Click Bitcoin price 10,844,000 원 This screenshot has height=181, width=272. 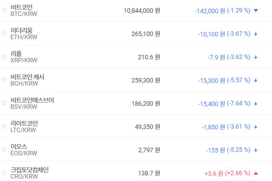tap(142, 10)
